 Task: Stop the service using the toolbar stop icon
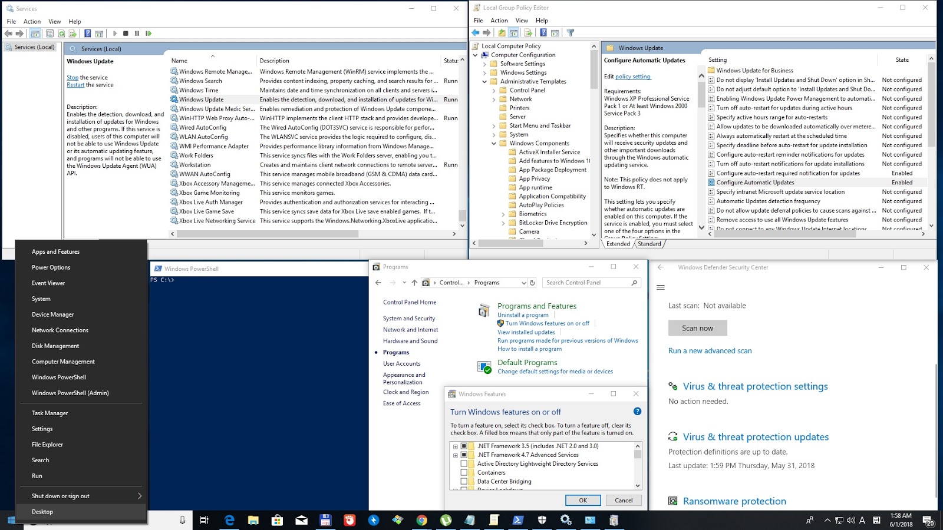point(126,33)
